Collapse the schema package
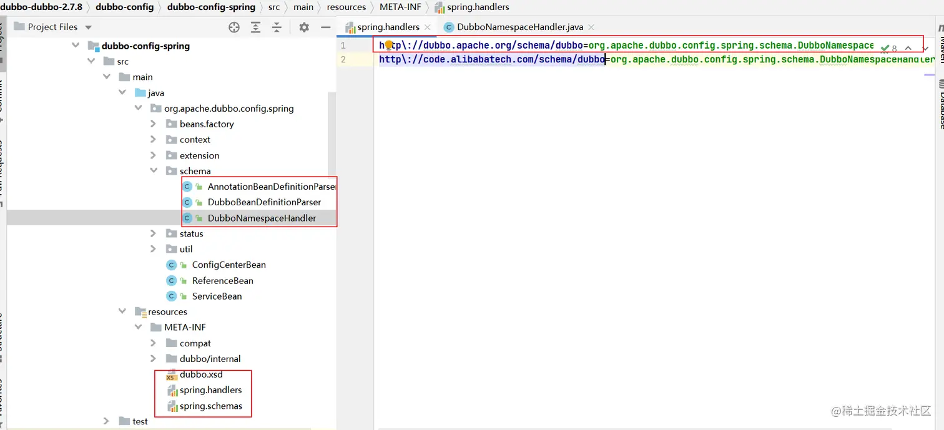 click(154, 170)
